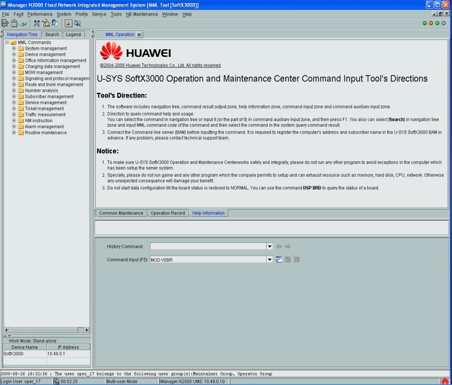Select the Navigation Tree tab
This screenshot has height=385, width=452.
[x=22, y=34]
